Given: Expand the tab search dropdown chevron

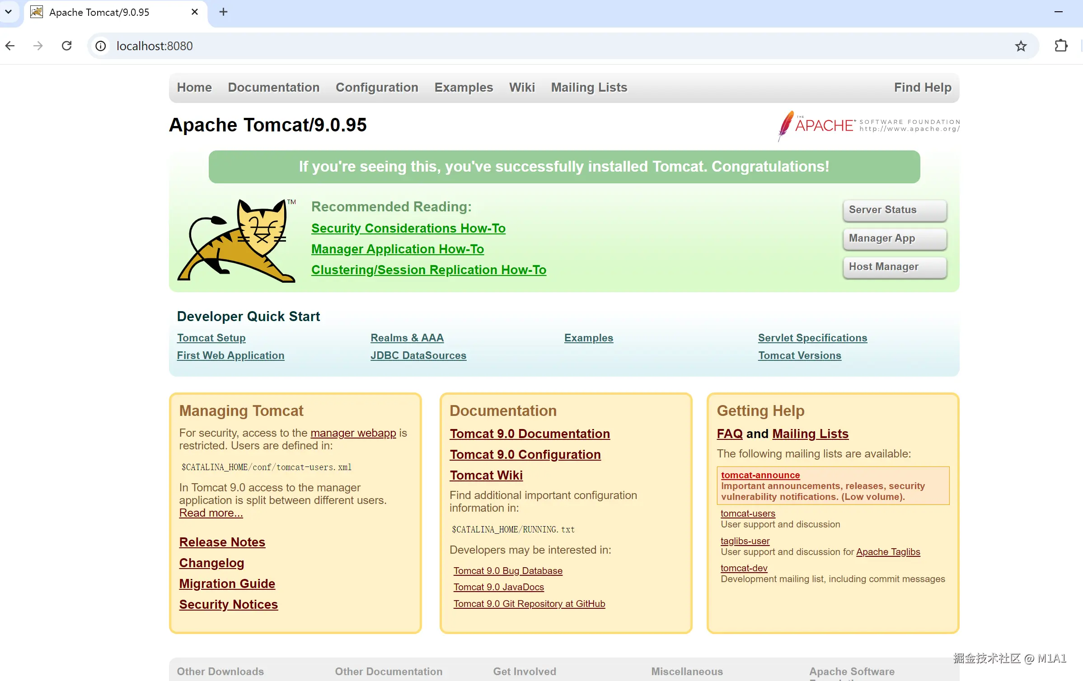Looking at the screenshot, I should tap(9, 12).
